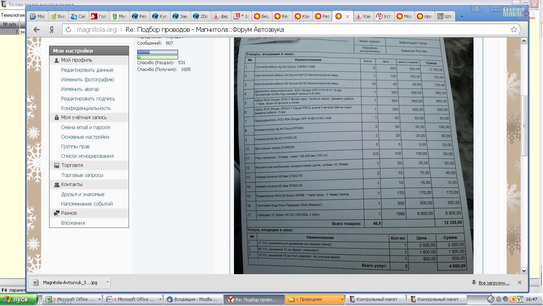543x306 pixels.
Task: Click the address bar URL field
Action: 291,29
